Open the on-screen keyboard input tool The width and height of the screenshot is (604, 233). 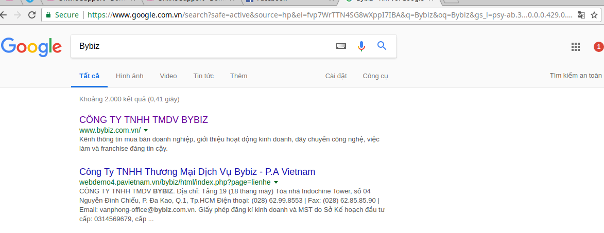tap(341, 46)
